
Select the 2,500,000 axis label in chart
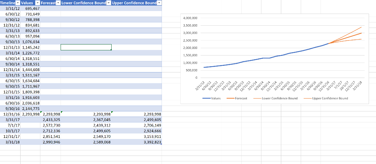pos(190,40)
